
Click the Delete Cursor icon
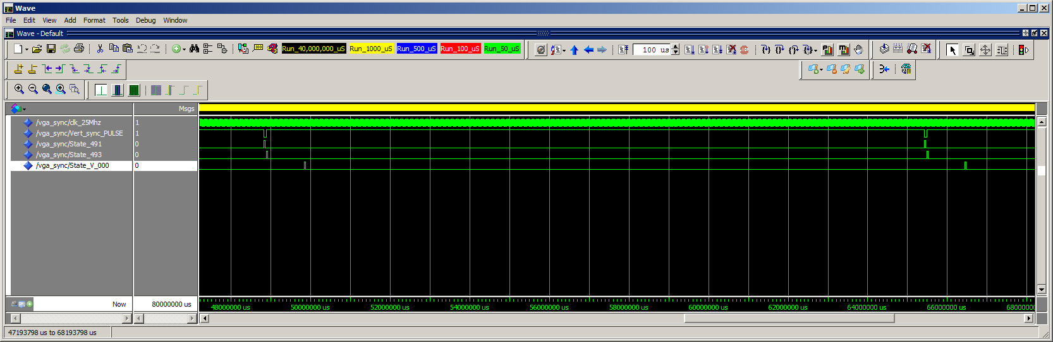[x=32, y=69]
